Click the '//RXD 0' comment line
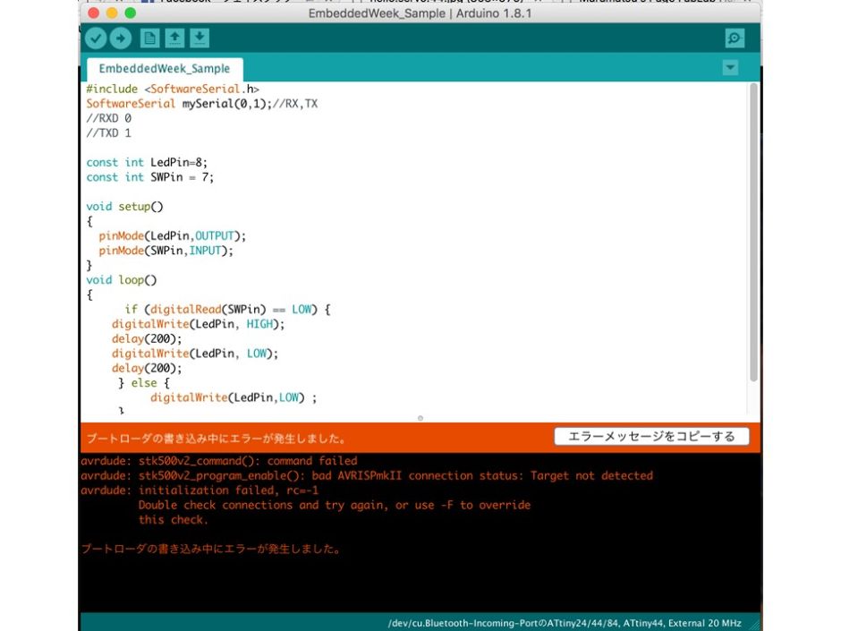This screenshot has width=841, height=631. coord(108,118)
